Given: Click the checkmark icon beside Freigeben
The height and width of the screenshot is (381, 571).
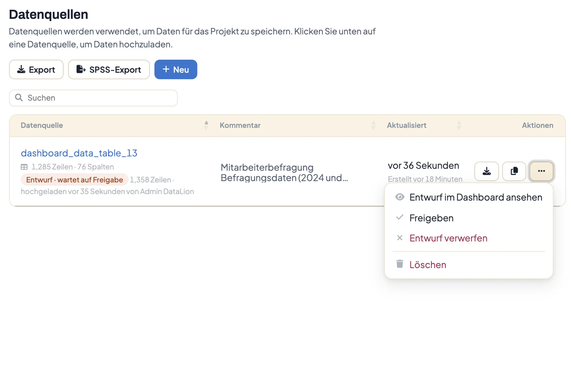Looking at the screenshot, I should 400,217.
